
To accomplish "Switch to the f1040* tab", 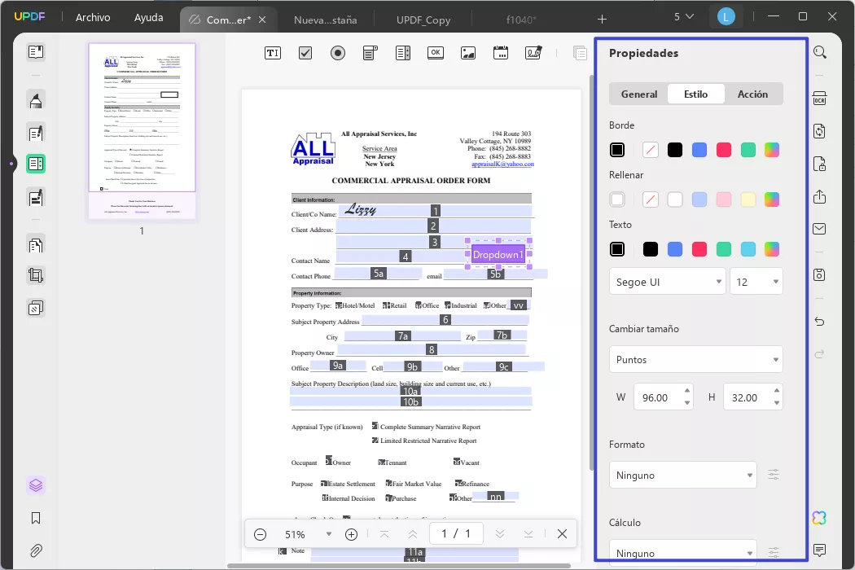I will coord(521,20).
